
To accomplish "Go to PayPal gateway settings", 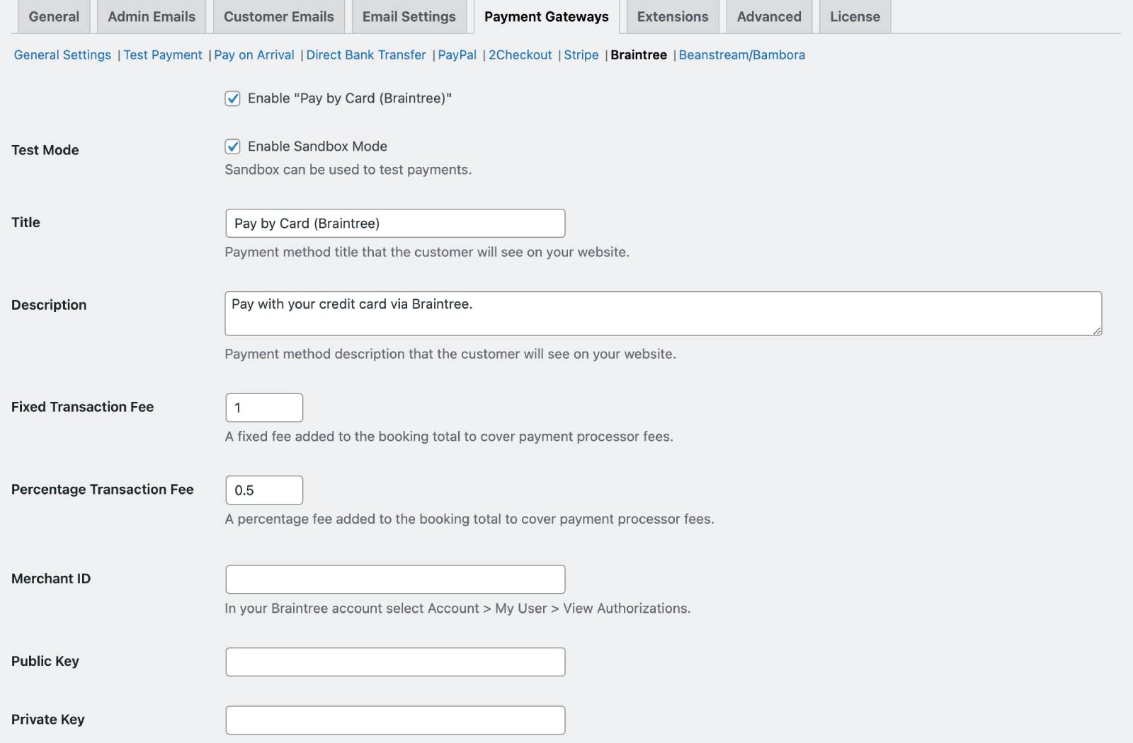I will [457, 55].
